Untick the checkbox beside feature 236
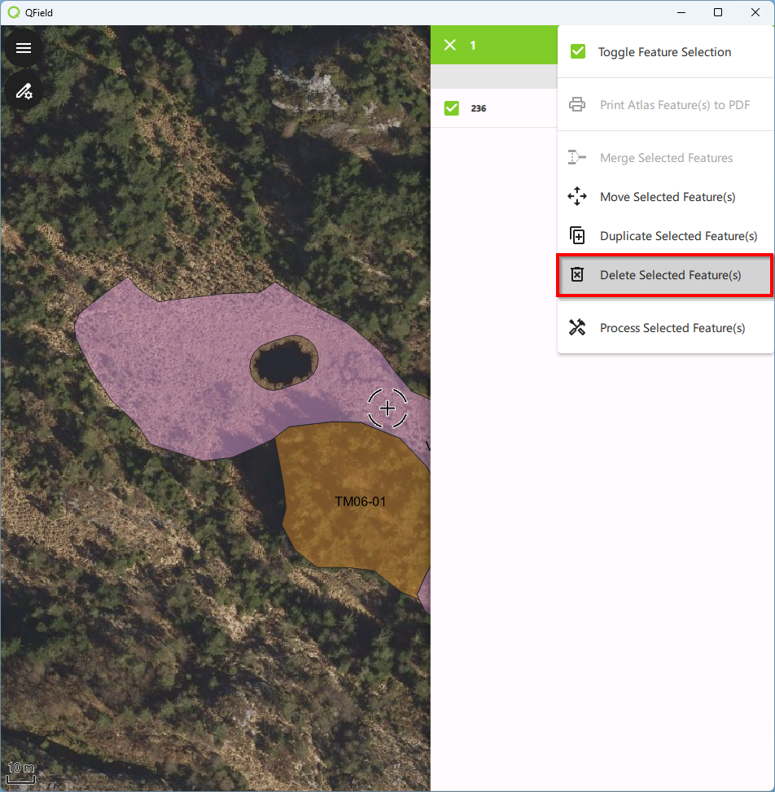The width and height of the screenshot is (775, 792). click(452, 108)
